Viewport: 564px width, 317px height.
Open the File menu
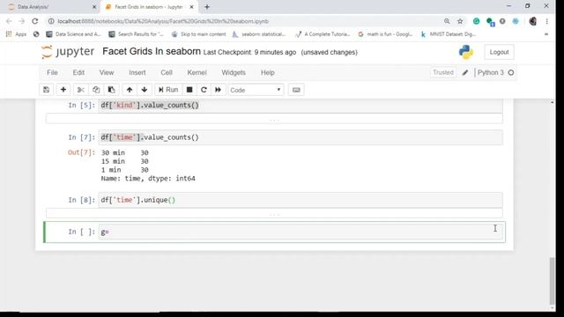tap(52, 72)
